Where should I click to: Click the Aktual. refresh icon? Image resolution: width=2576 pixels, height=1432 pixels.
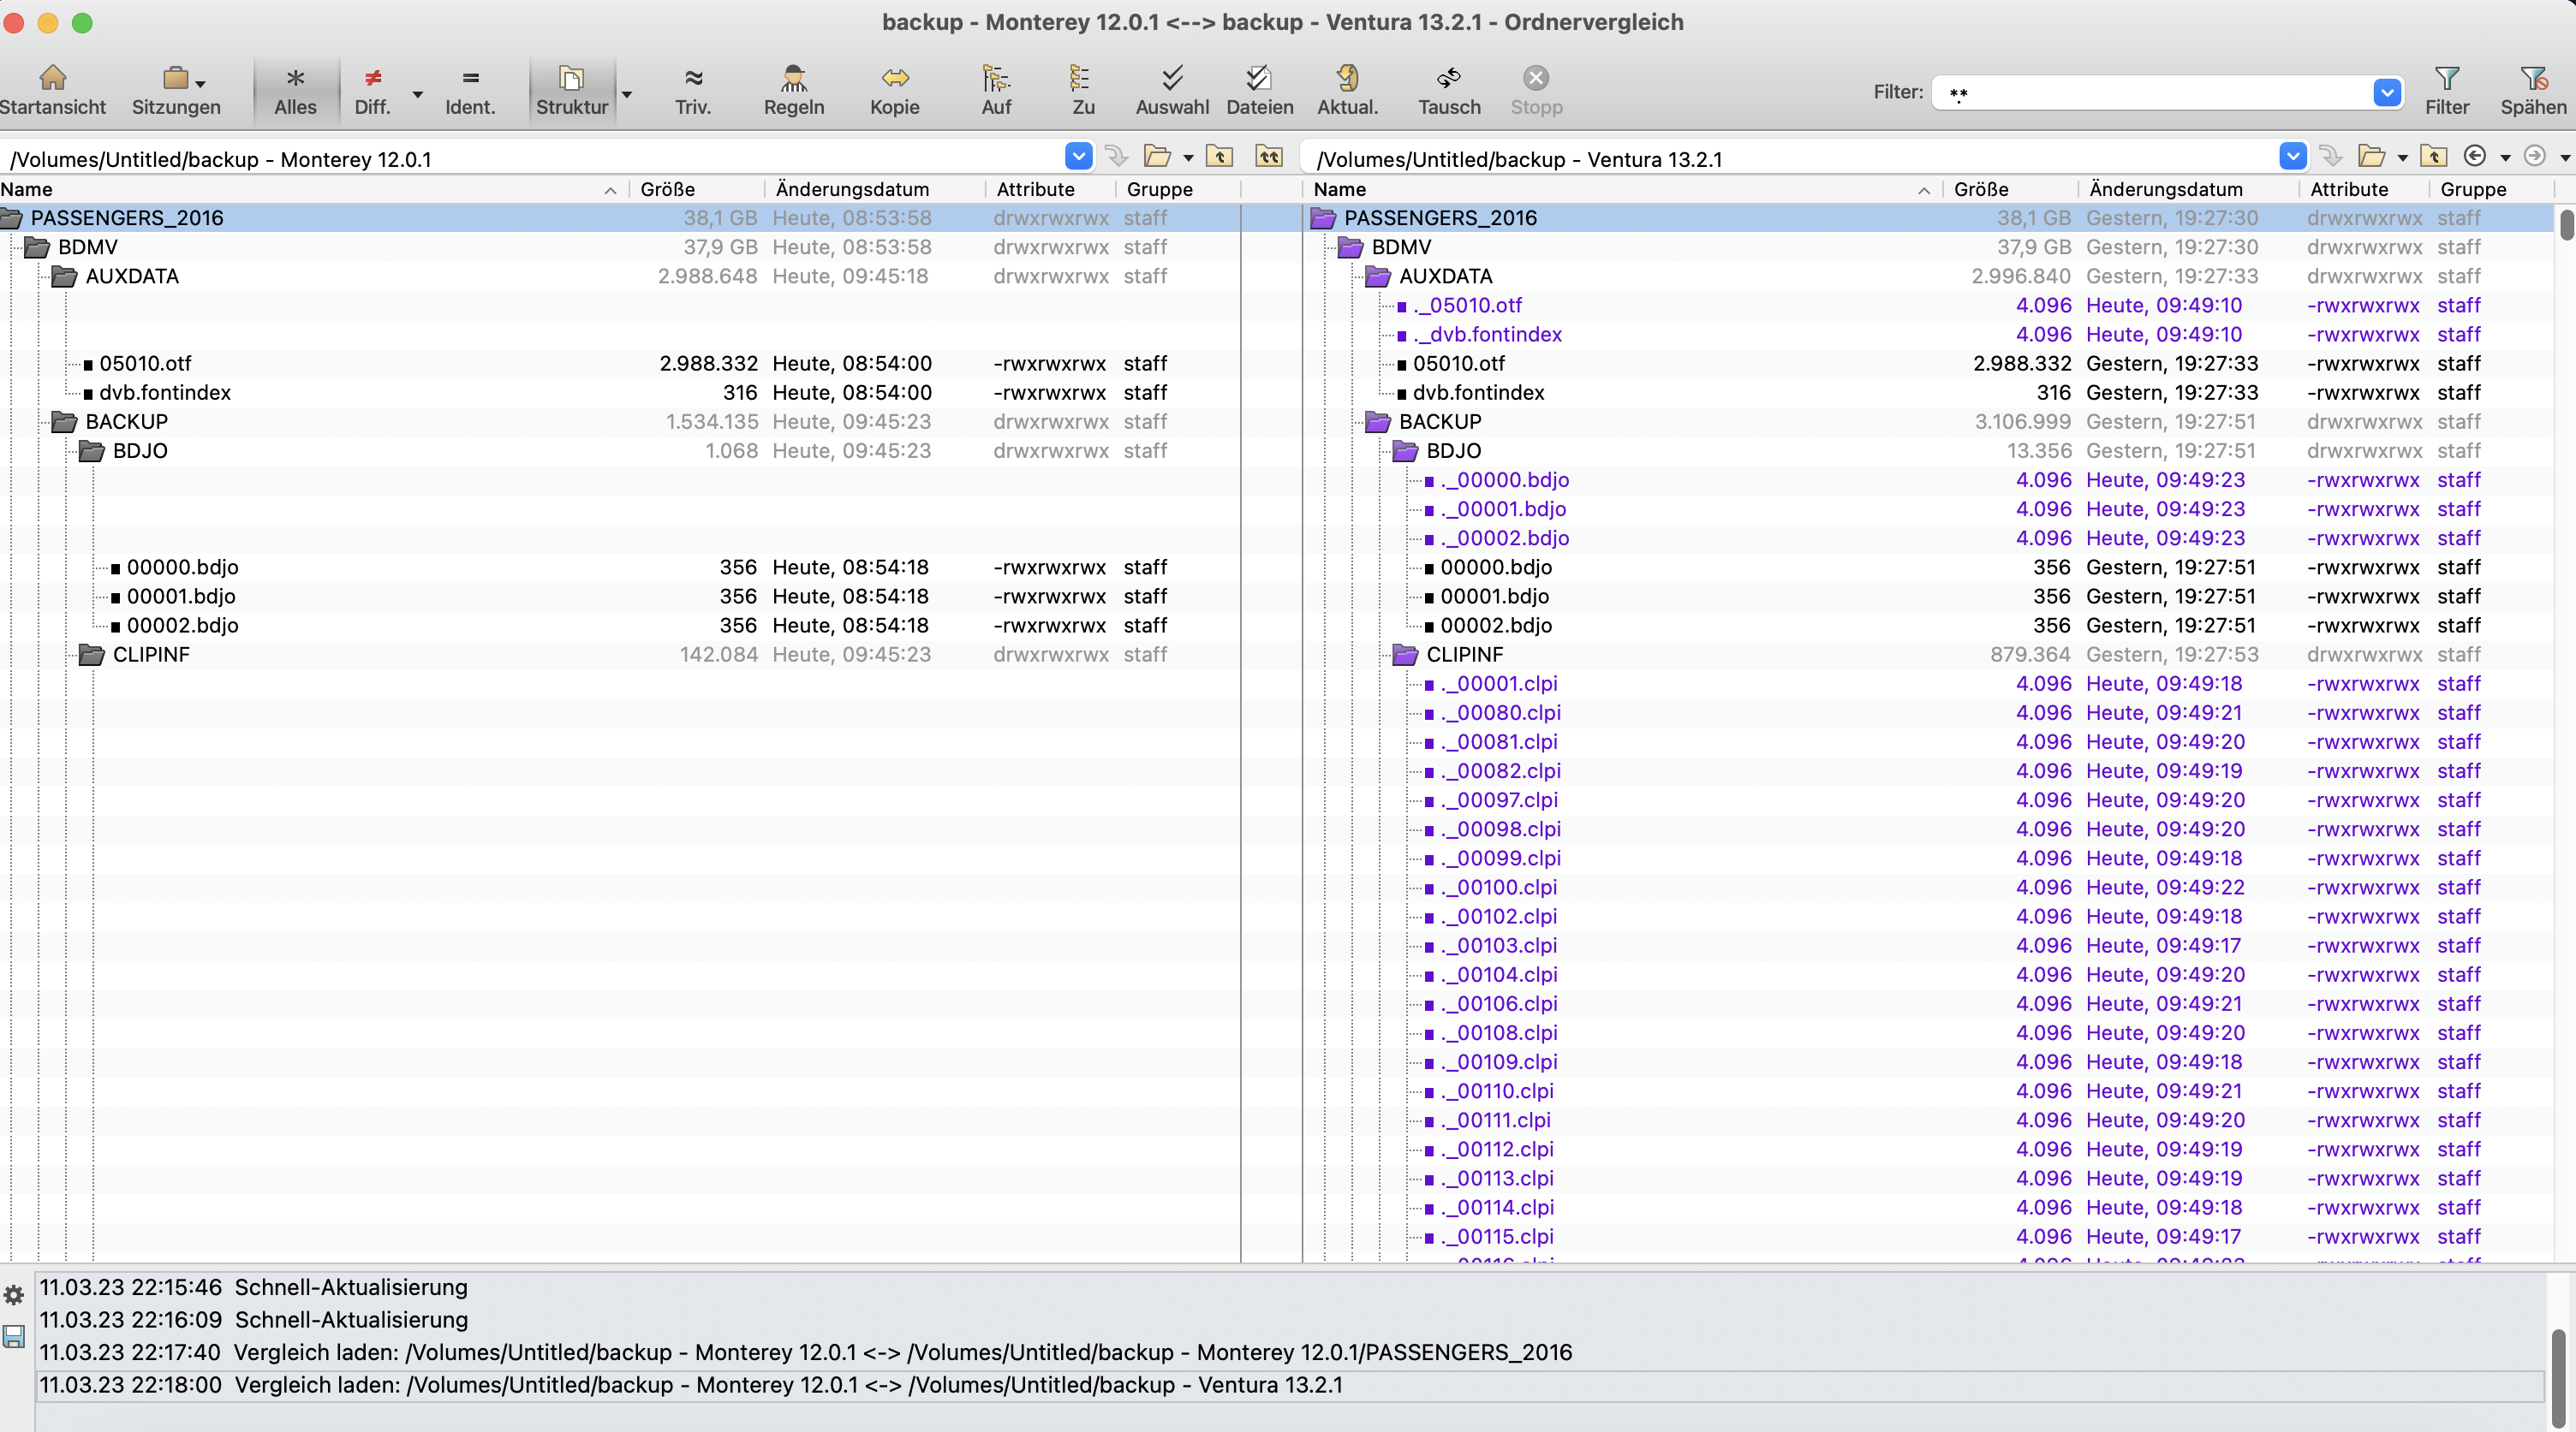point(1347,78)
